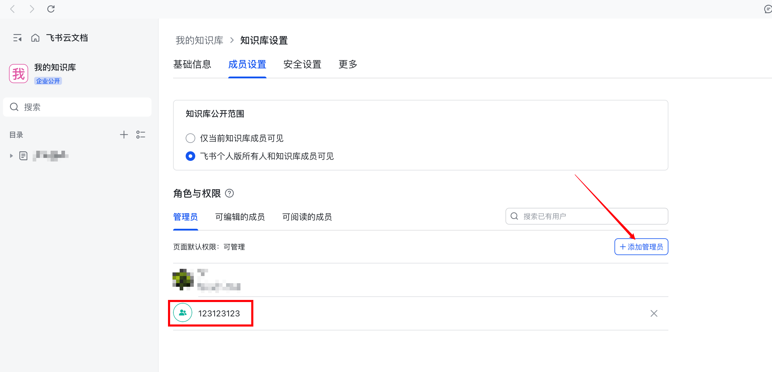This screenshot has height=372, width=772.
Task: Click the 我的知识库 avatar icon
Action: point(19,74)
